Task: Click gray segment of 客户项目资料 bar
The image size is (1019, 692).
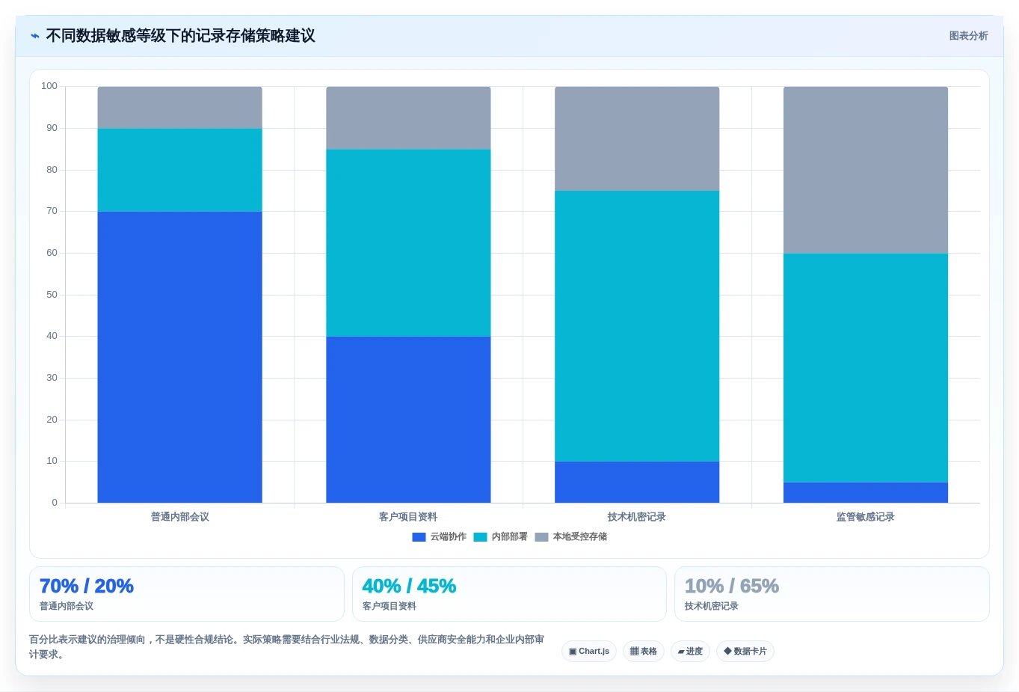Action: 408,118
